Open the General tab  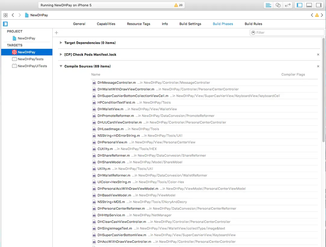point(79,24)
